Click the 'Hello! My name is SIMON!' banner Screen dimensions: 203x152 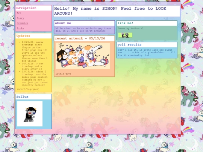[x=117, y=11]
